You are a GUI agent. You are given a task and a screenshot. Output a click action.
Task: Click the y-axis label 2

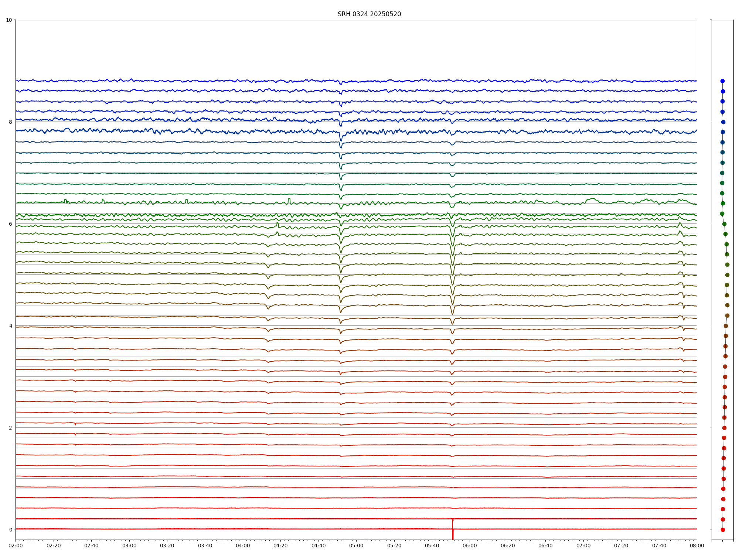point(10,428)
